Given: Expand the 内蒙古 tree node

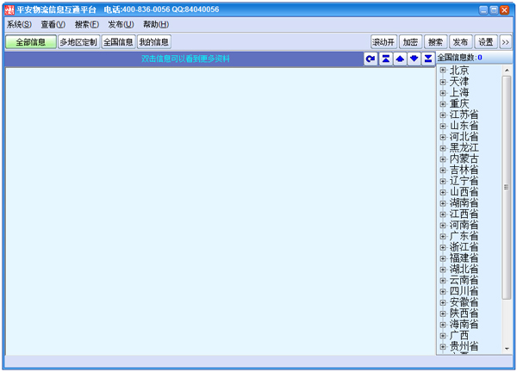Looking at the screenshot, I should 443,158.
